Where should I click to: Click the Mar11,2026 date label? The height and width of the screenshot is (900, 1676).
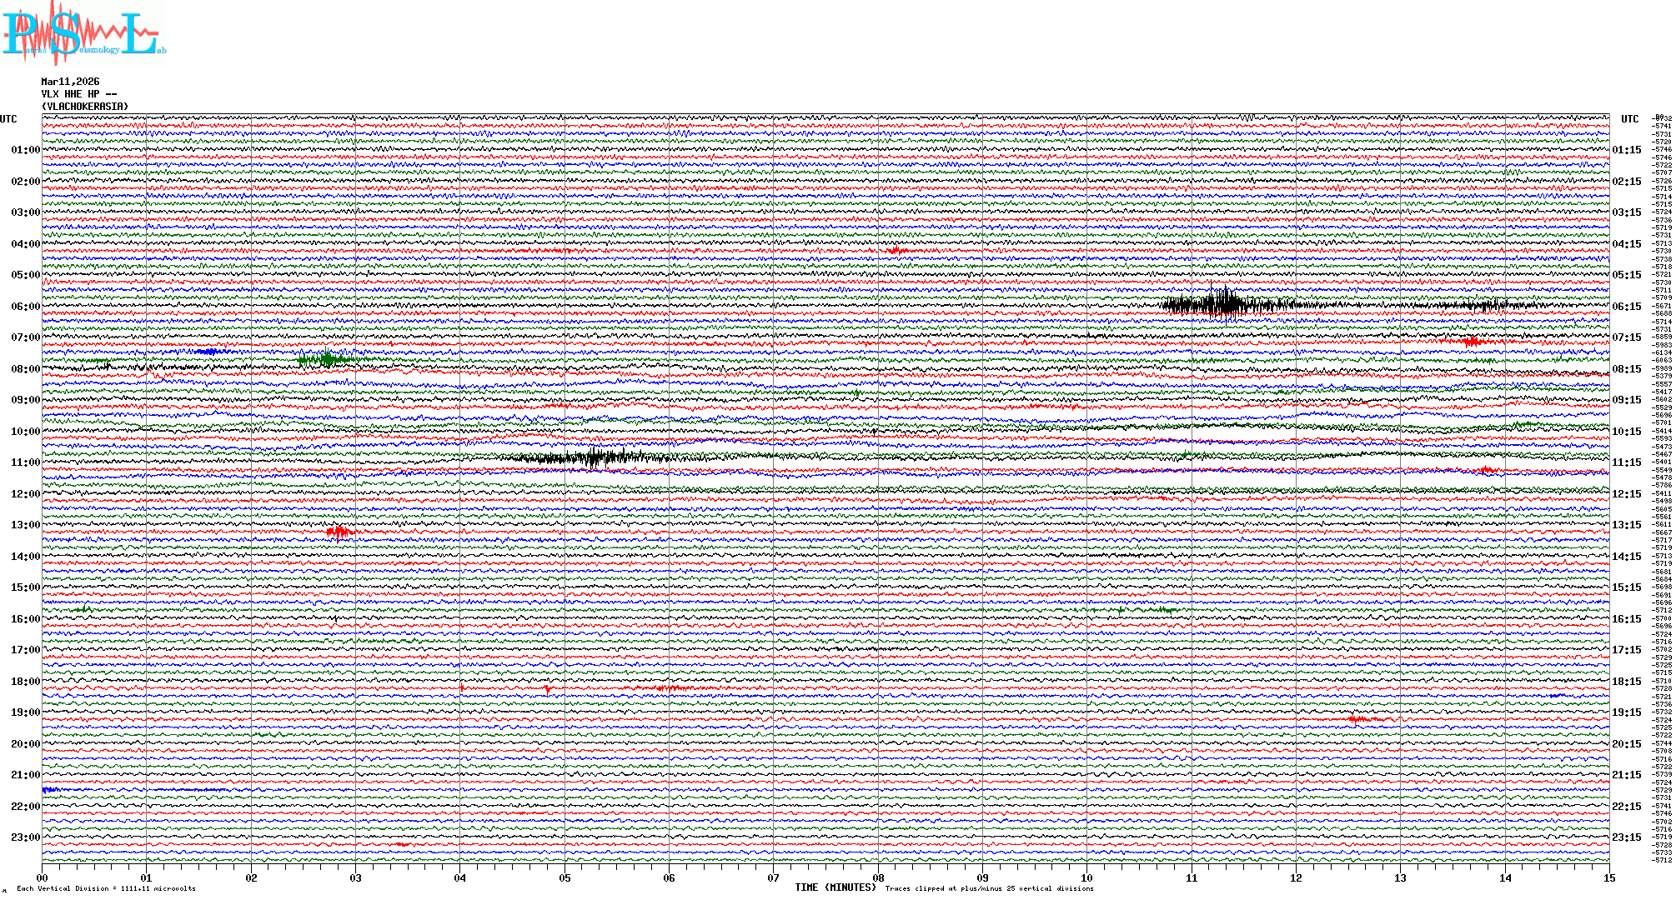(x=70, y=82)
